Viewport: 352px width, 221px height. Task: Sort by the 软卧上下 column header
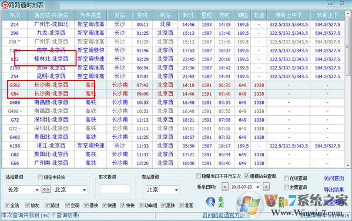327,15
